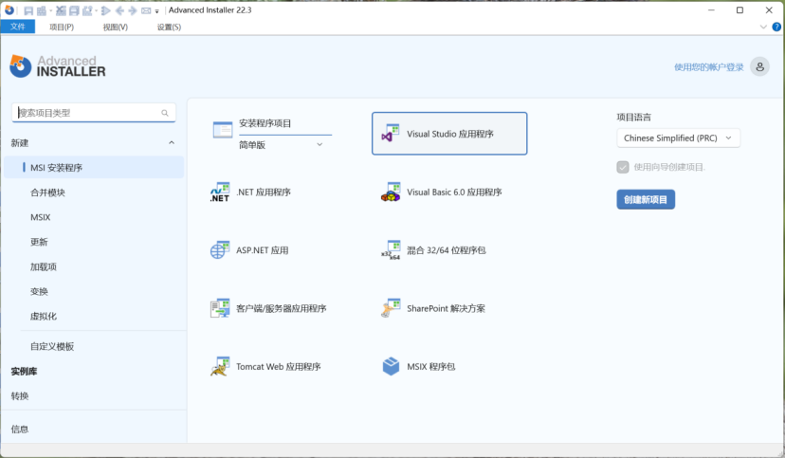Select 自定义模板 in sidebar
The height and width of the screenshot is (458, 785).
pos(52,346)
